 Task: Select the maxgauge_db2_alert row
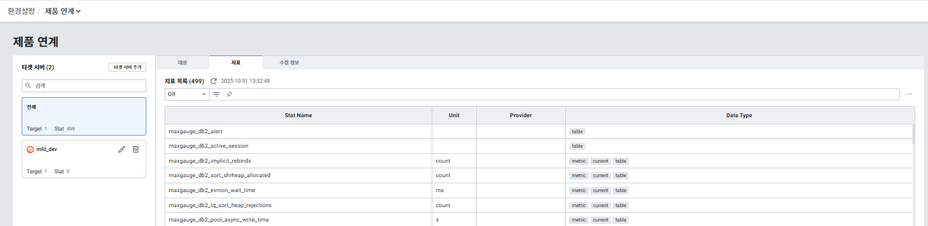point(298,132)
